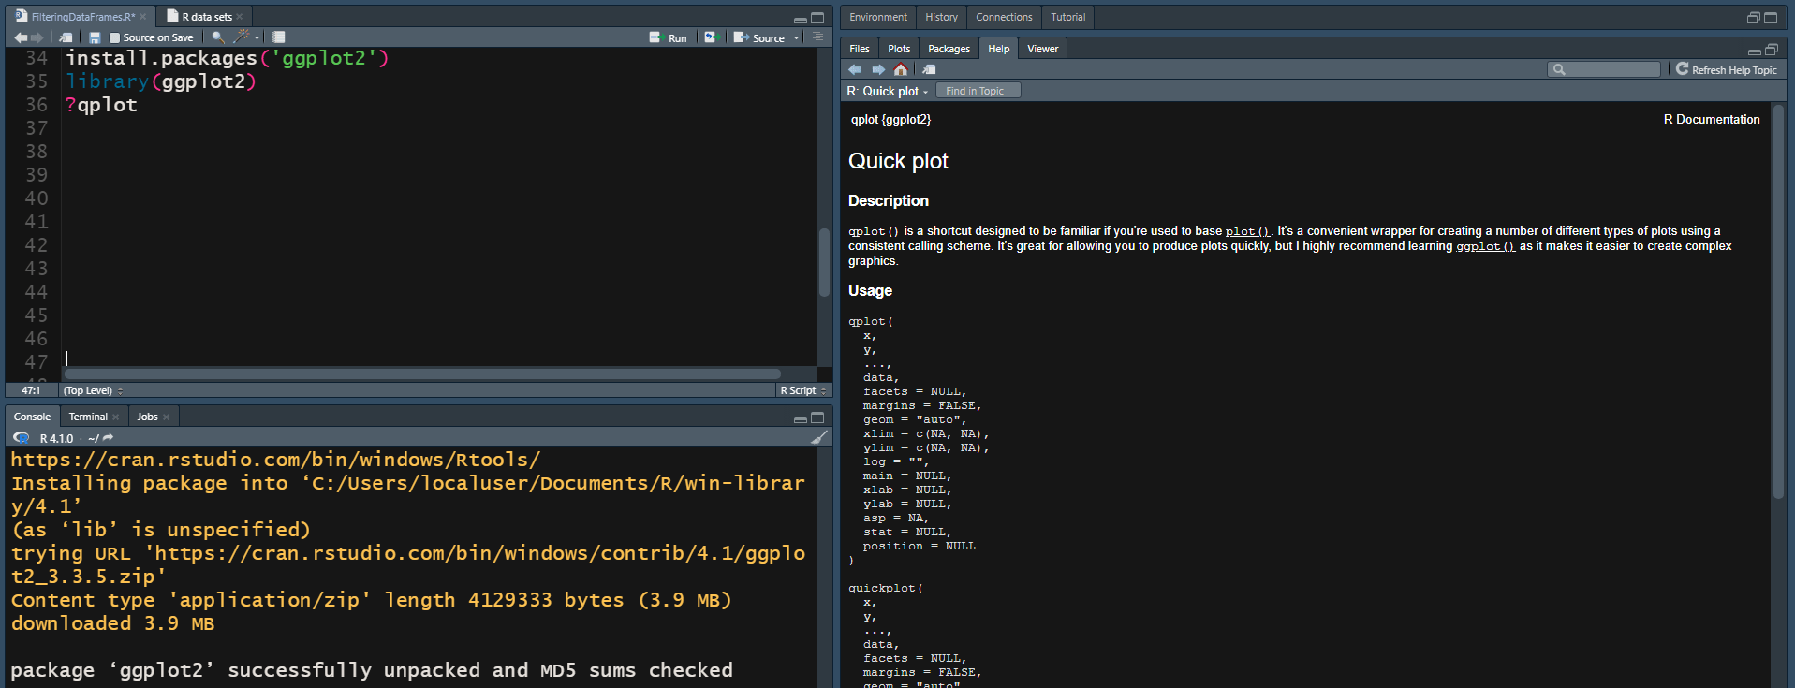Screen dimensions: 1795x688
Task: Show help topic in new window
Action: (929, 69)
